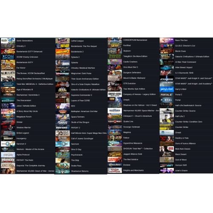Select "Borderlands: The Pre-Sequel" title

coord(84,46)
